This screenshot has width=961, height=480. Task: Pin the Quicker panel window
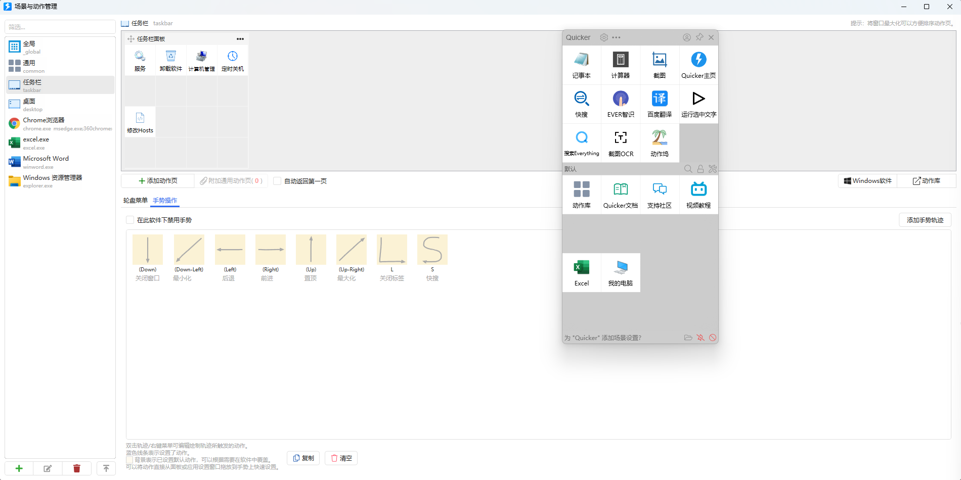tap(700, 37)
